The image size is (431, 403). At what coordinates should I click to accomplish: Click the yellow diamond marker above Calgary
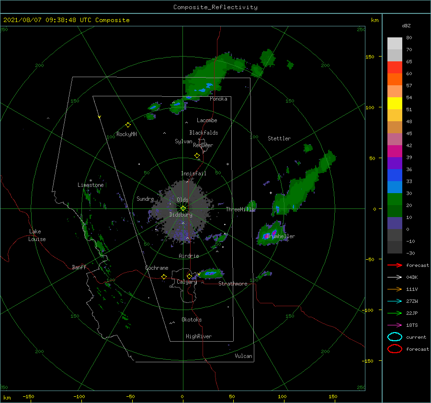coord(189,276)
